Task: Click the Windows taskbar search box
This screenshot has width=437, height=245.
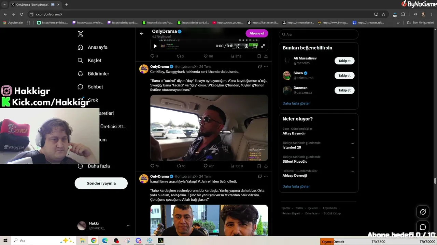Action: tap(44, 241)
